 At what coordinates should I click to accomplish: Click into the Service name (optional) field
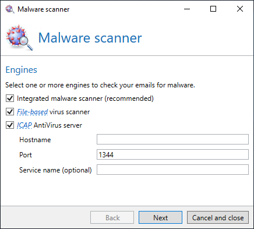[172, 170]
